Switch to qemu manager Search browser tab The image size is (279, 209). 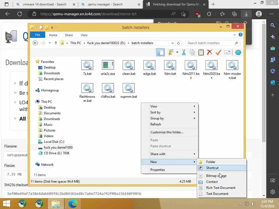point(110,4)
